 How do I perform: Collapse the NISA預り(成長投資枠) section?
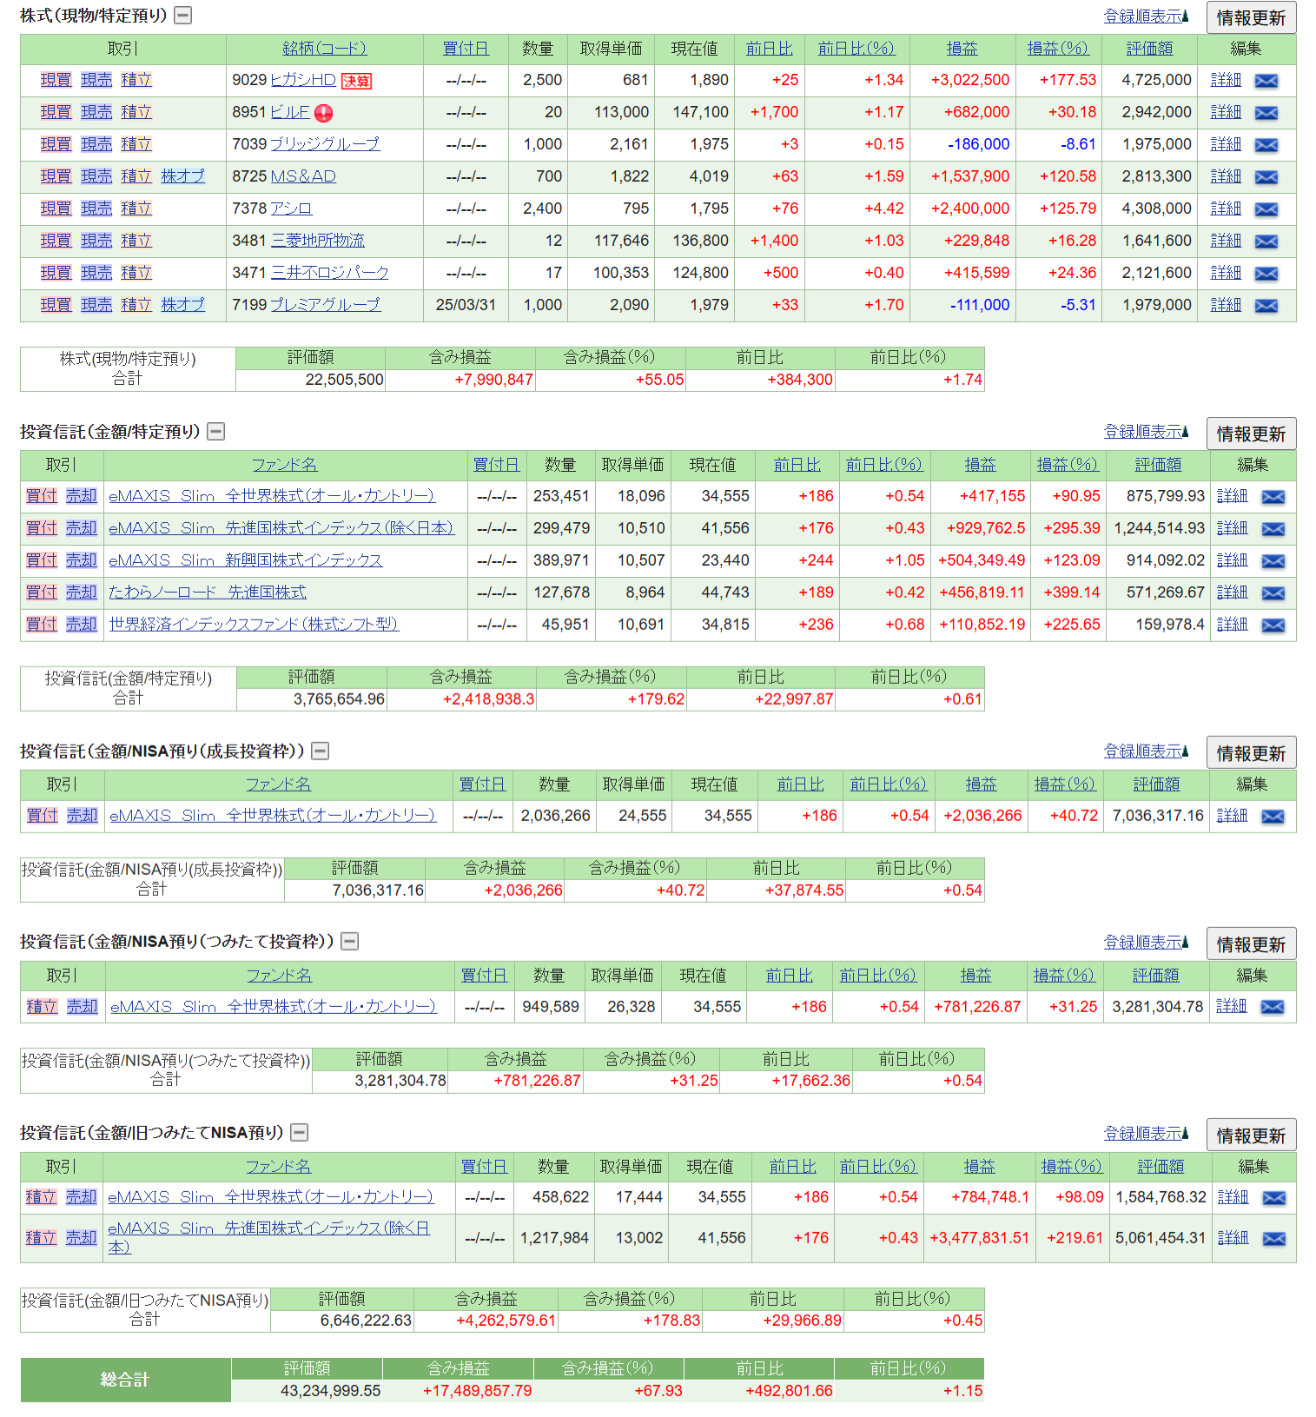[321, 751]
